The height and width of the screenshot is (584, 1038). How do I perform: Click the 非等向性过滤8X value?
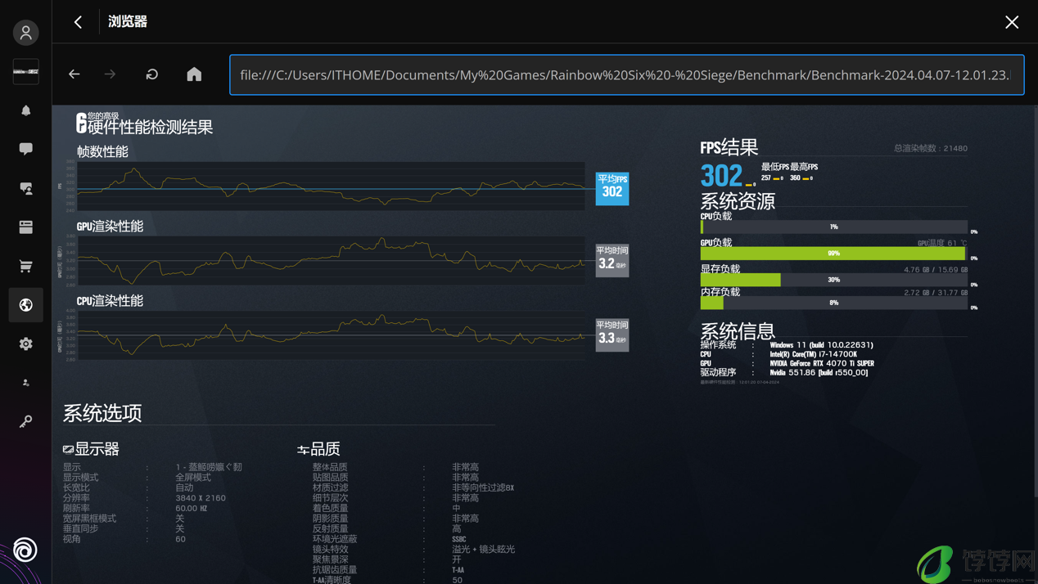[x=483, y=487]
